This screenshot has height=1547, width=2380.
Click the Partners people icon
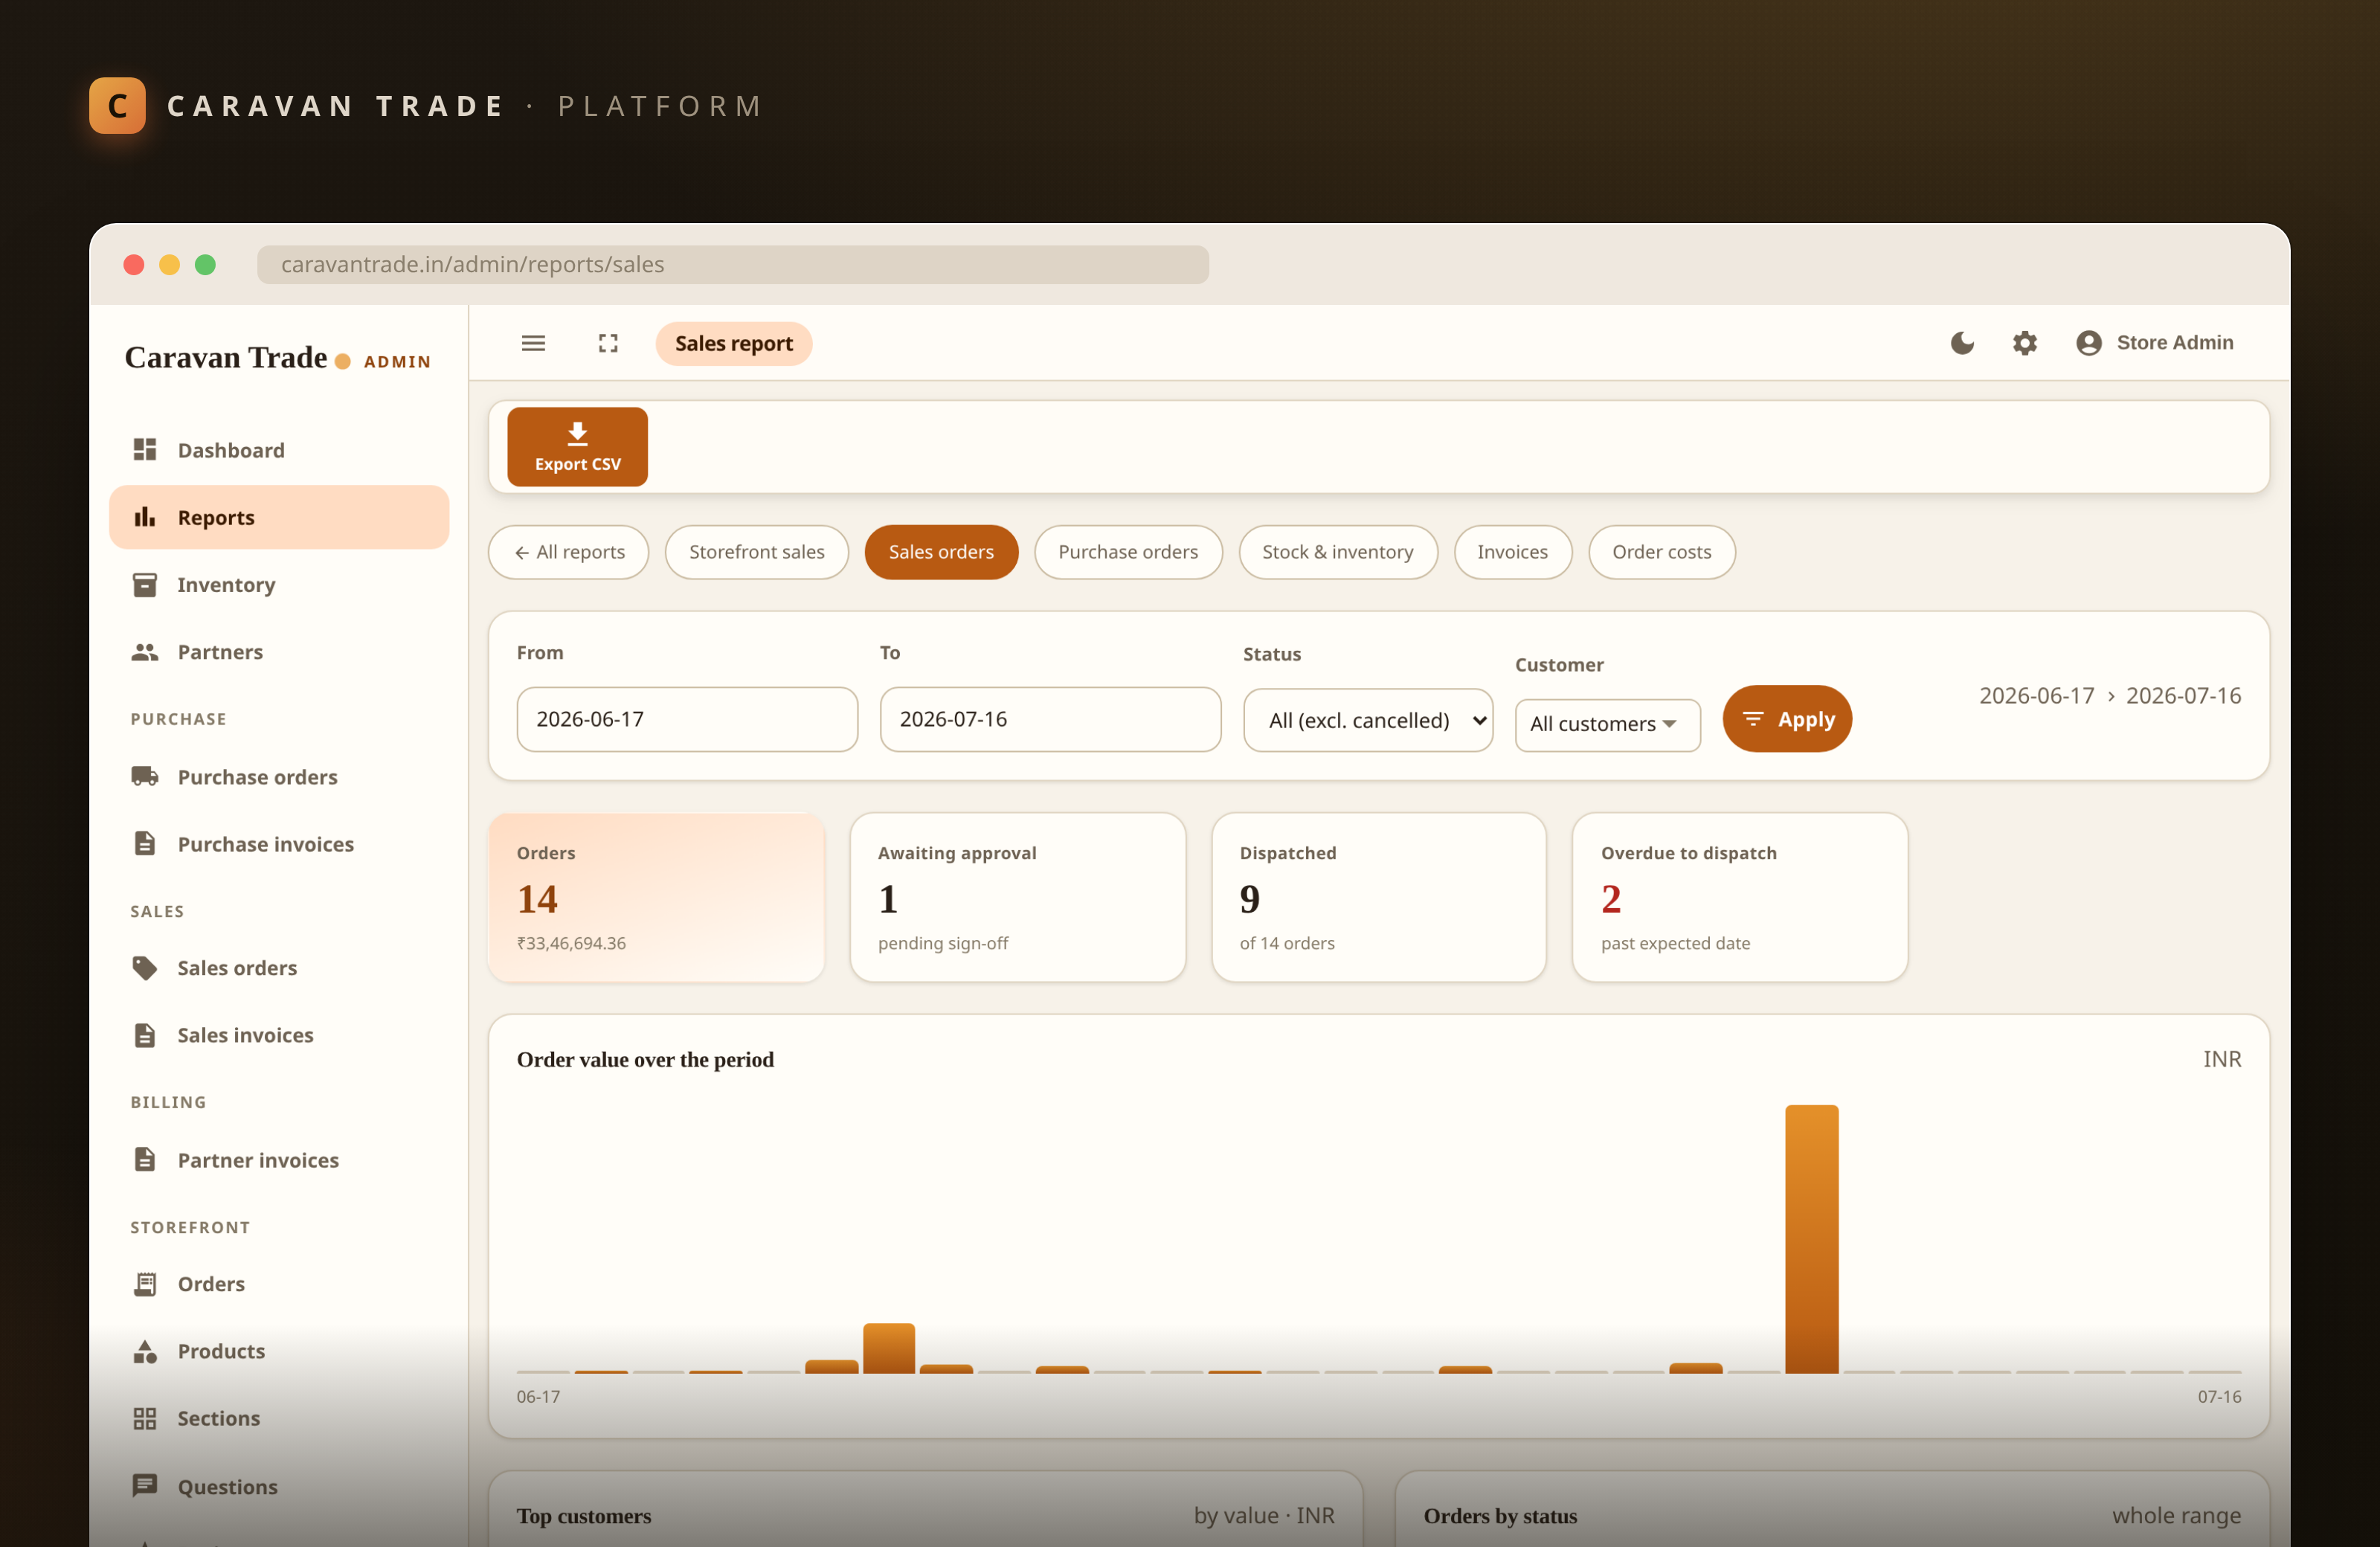click(x=145, y=652)
